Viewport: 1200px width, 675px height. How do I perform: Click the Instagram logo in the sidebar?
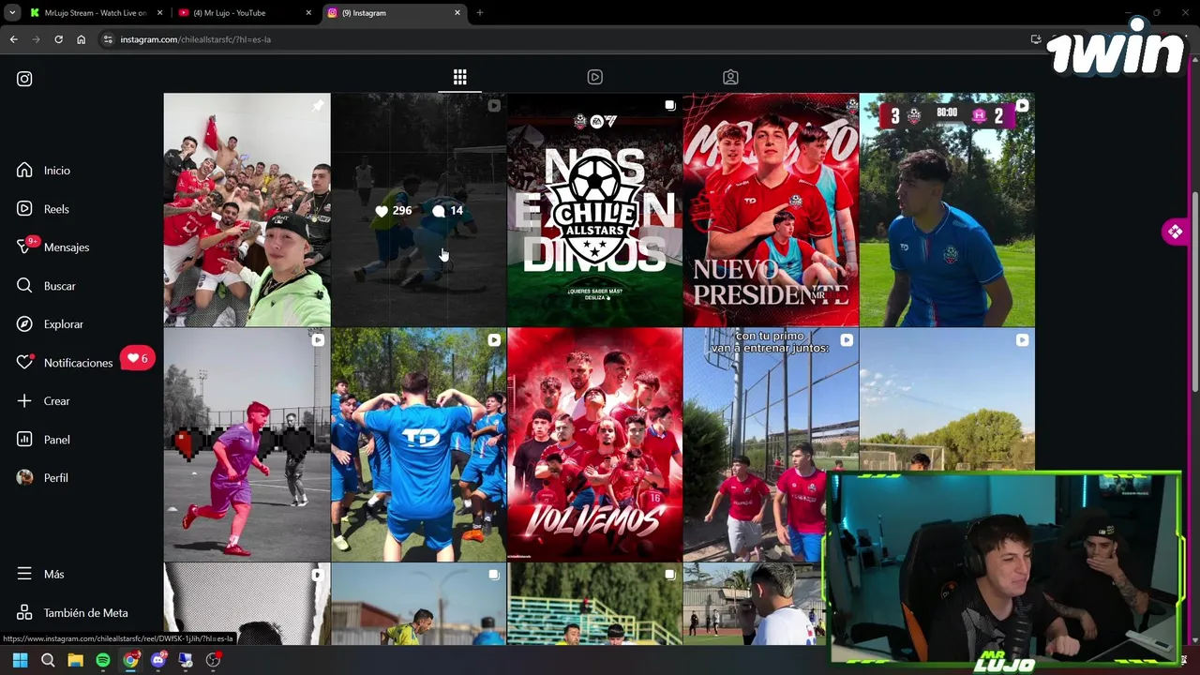[24, 80]
